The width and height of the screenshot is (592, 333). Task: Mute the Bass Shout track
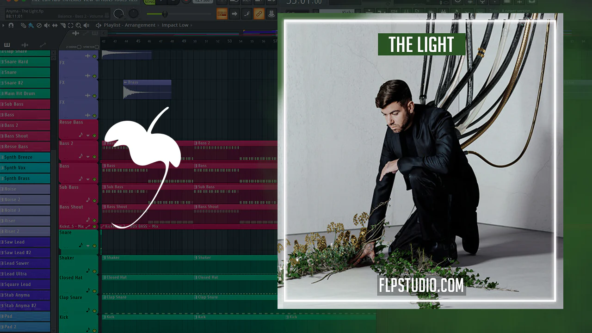pos(94,220)
